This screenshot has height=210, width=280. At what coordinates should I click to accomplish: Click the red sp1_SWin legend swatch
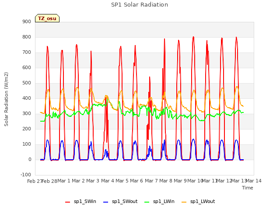pyautogui.click(x=68, y=202)
